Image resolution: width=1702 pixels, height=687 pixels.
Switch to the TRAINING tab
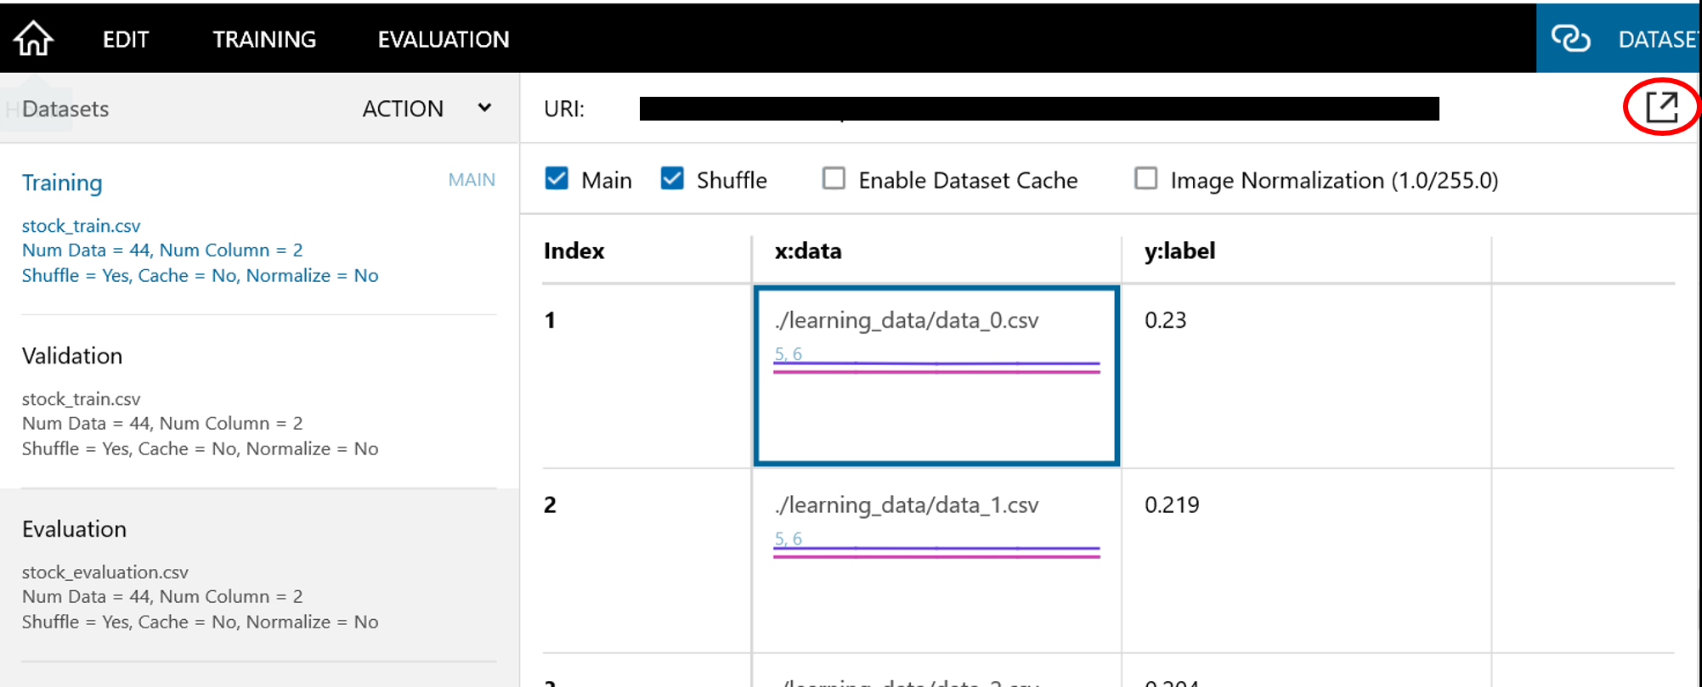point(264,39)
